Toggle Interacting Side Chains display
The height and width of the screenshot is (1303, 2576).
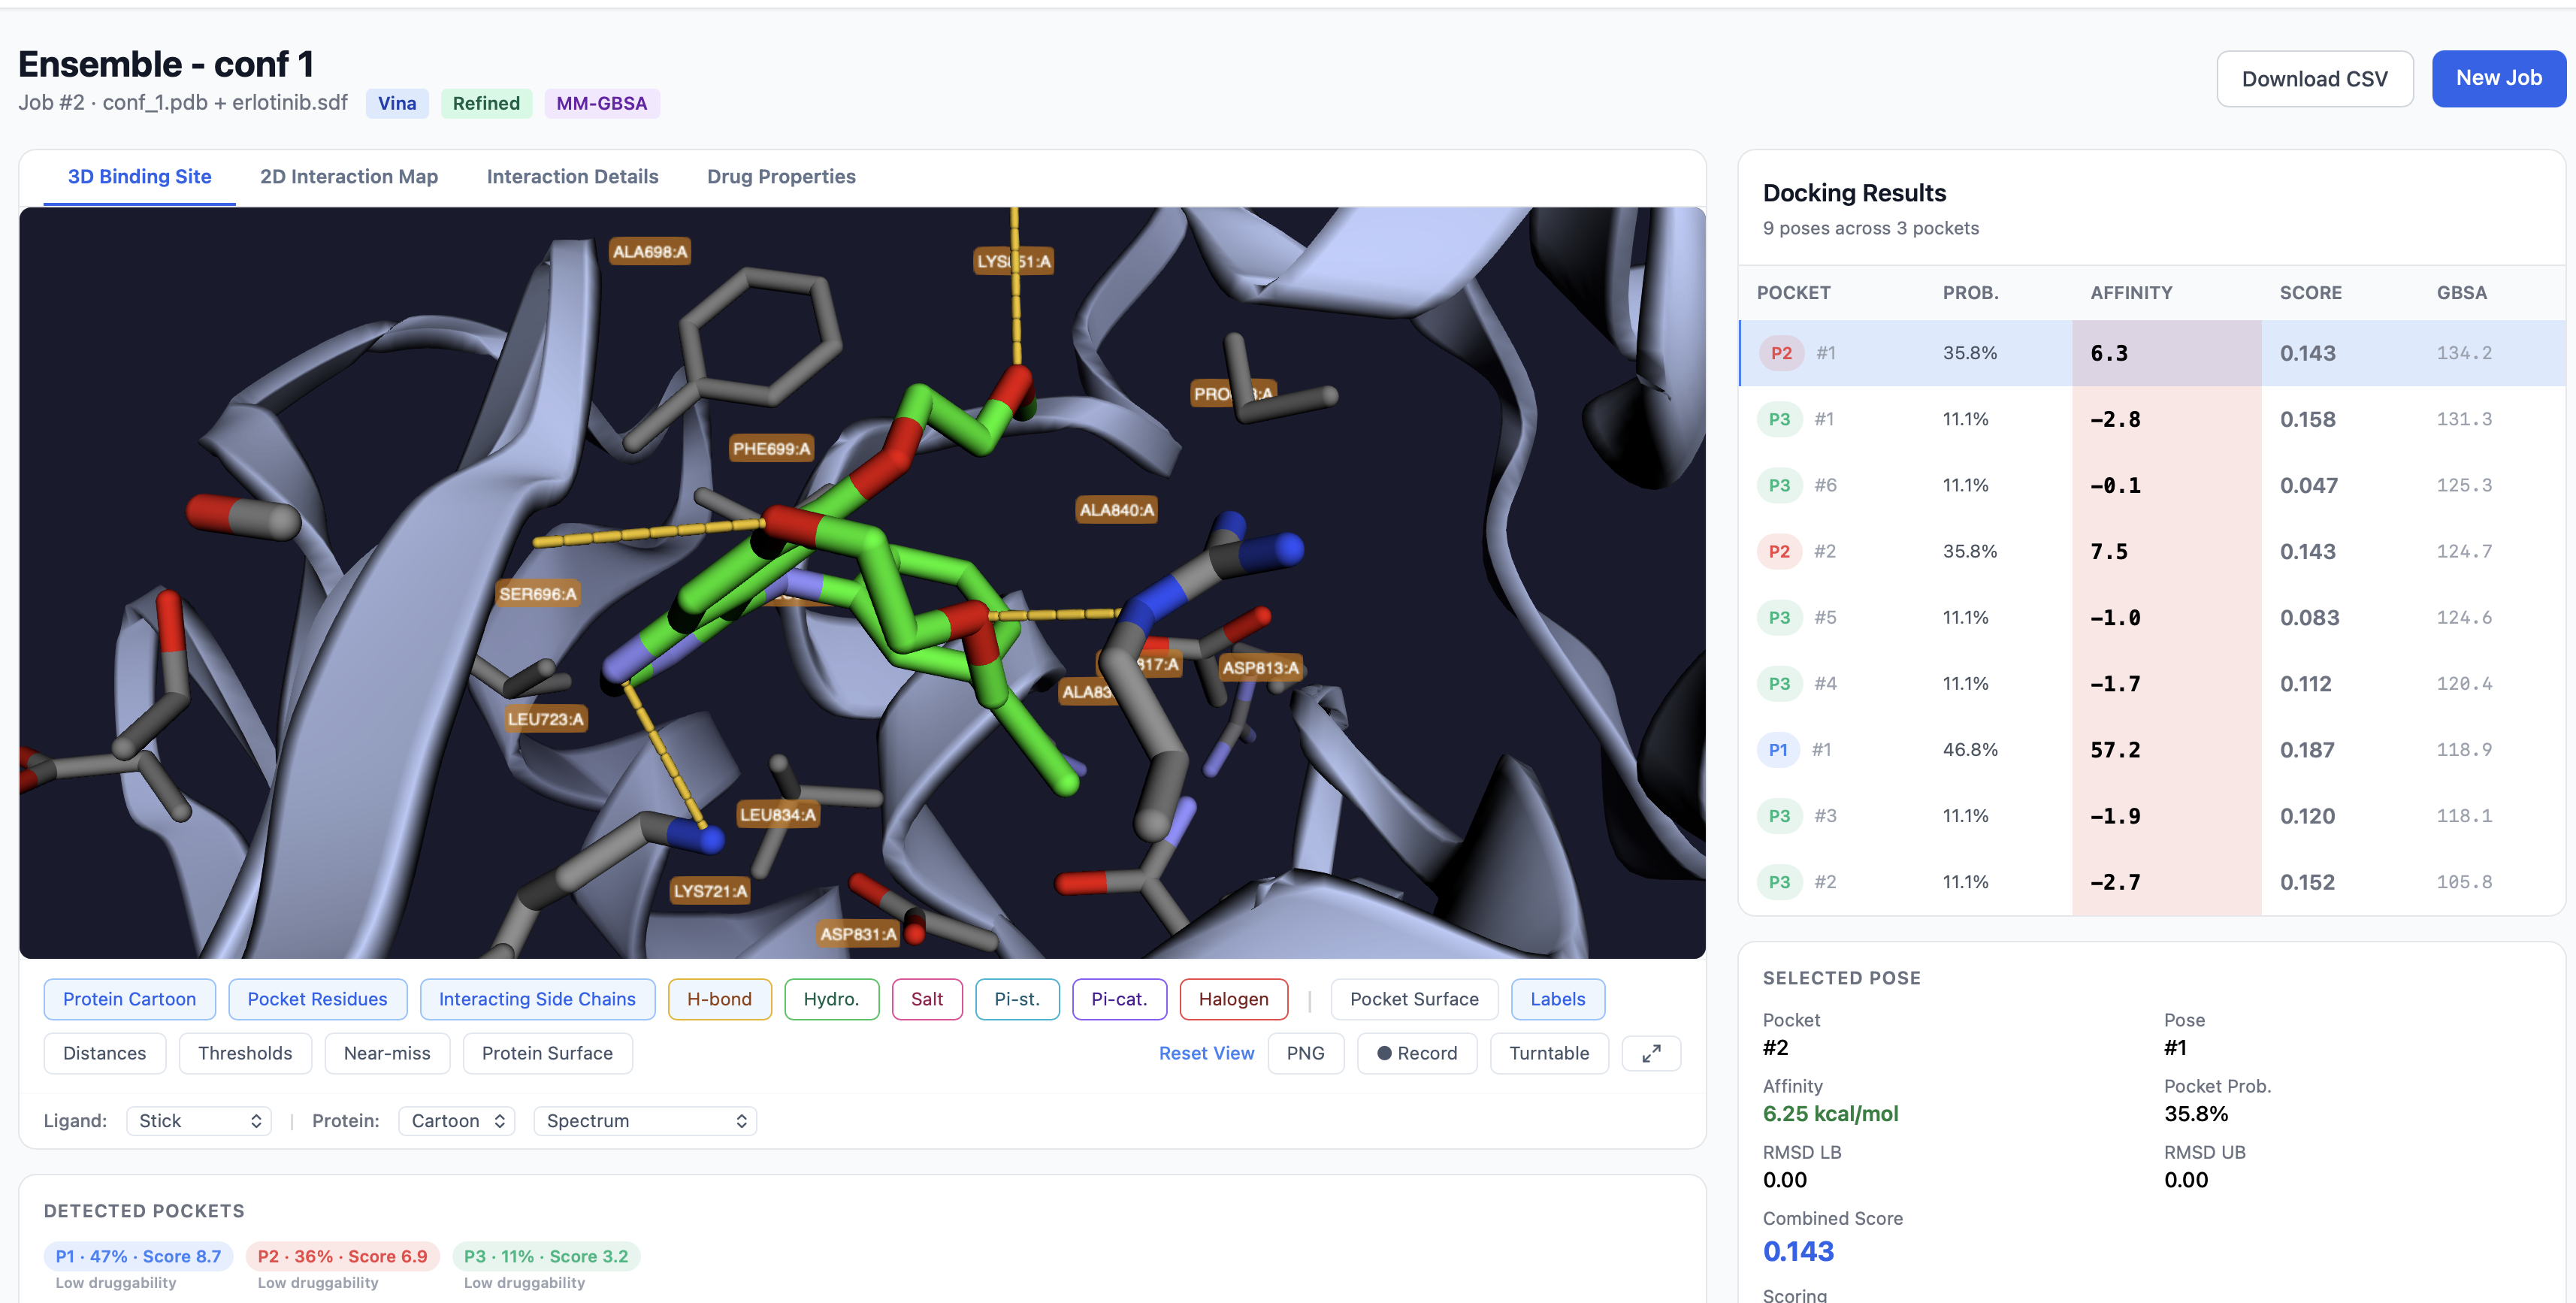pyautogui.click(x=537, y=999)
